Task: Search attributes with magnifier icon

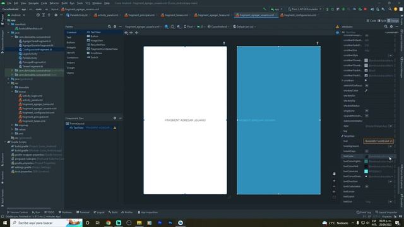Action: (386, 26)
